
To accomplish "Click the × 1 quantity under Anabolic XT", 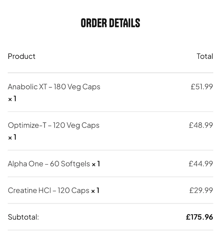I will click(x=12, y=99).
